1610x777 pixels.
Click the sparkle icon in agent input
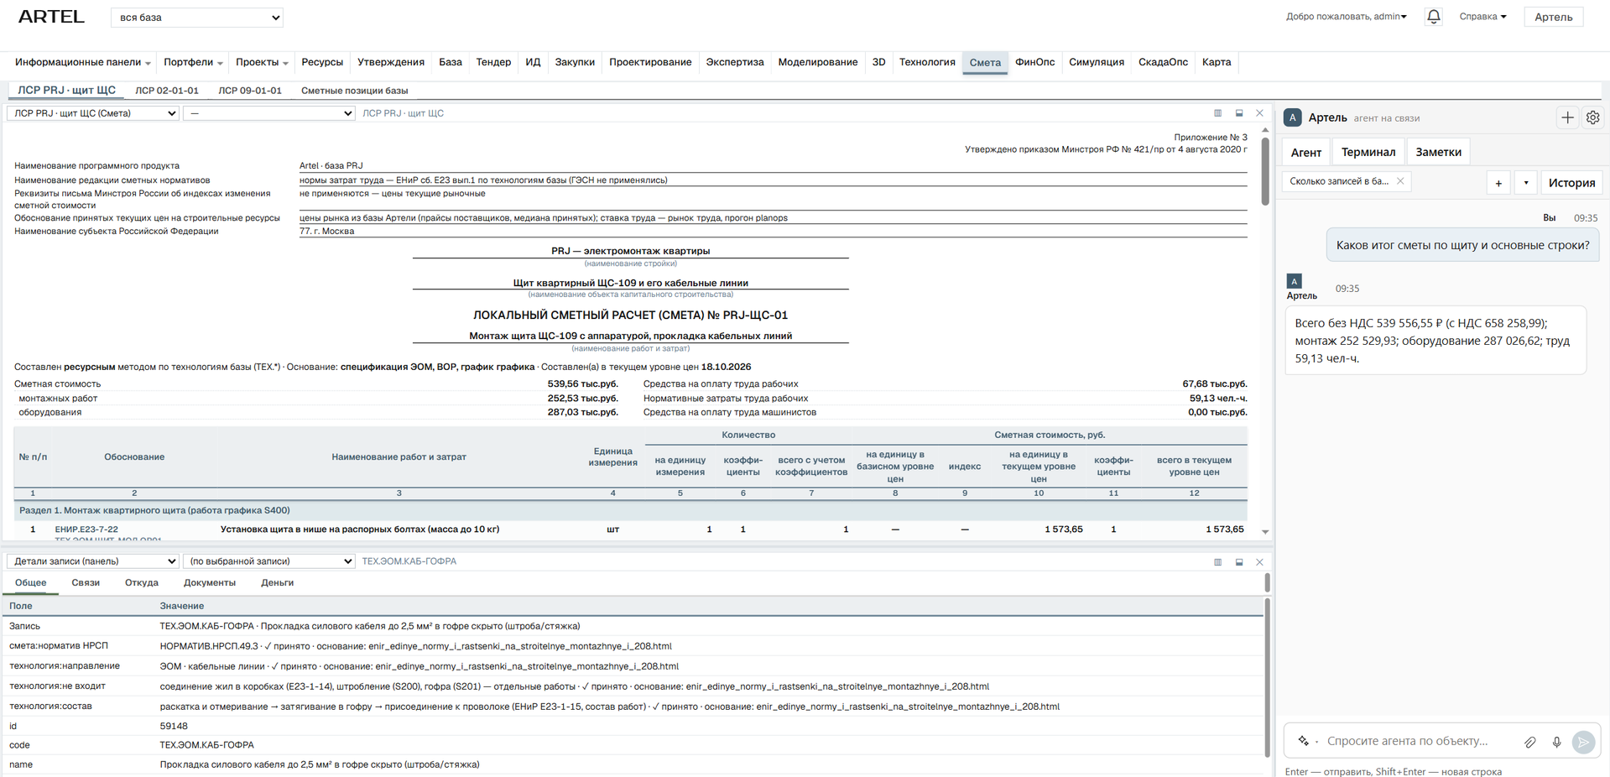(1303, 741)
